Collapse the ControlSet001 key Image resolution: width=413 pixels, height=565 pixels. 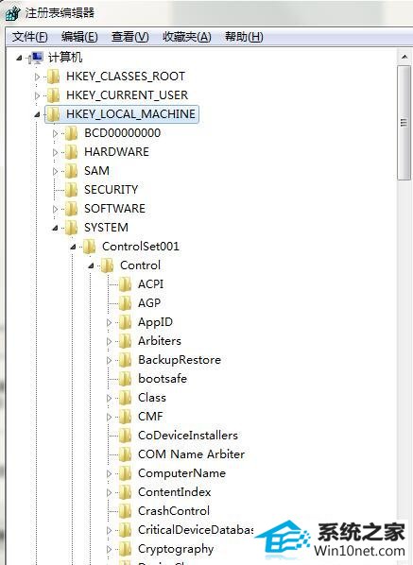coord(73,247)
